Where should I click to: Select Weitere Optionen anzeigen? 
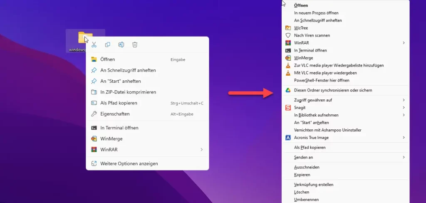point(147,163)
